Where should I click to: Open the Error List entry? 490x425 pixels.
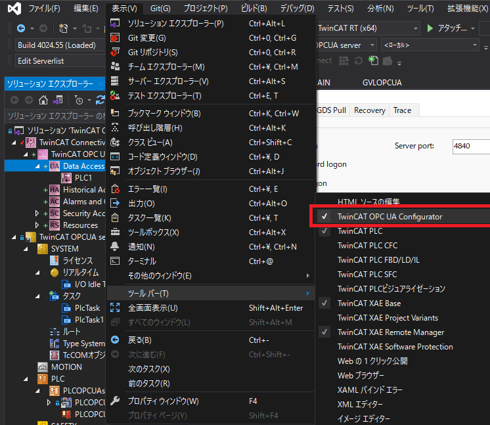[210, 189]
